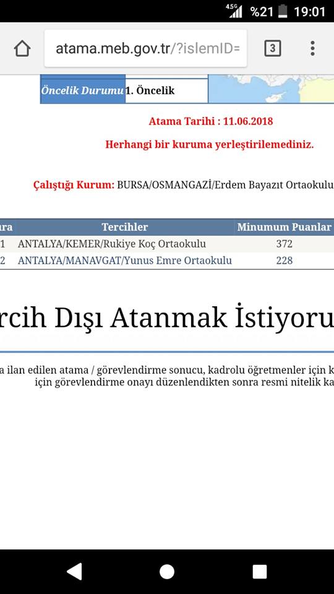Select the 'Öncelik Durumu' label cell
The height and width of the screenshot is (594, 334).
point(82,91)
